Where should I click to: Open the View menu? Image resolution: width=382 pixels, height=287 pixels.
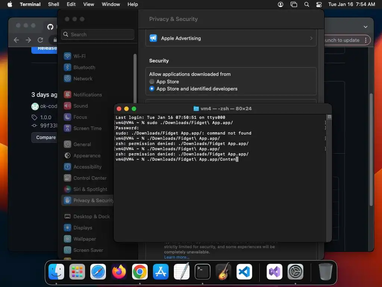(x=89, y=4)
